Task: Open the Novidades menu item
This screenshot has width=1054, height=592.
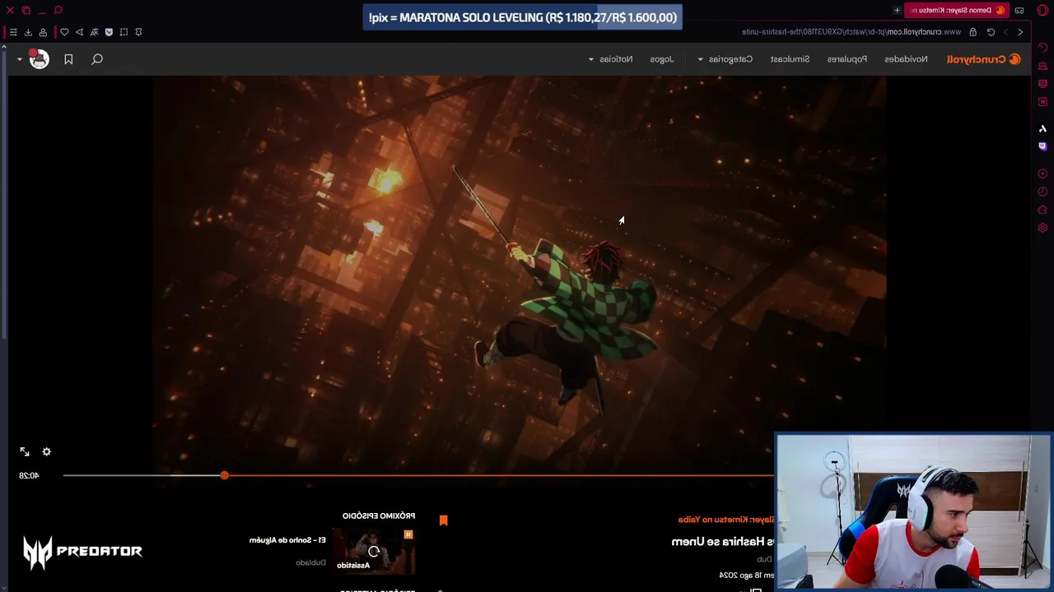Action: (906, 59)
